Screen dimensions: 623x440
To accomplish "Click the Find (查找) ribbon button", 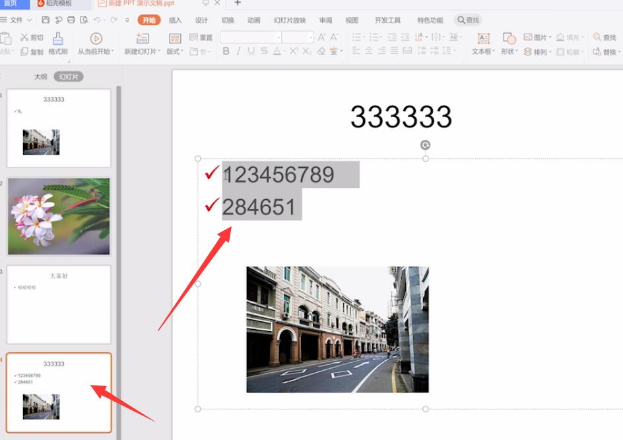I will [605, 38].
